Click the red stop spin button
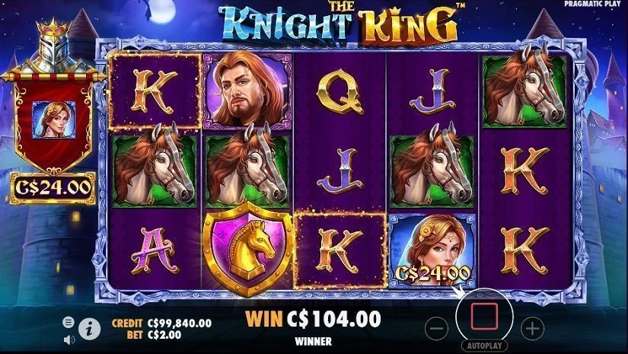 coord(484,316)
